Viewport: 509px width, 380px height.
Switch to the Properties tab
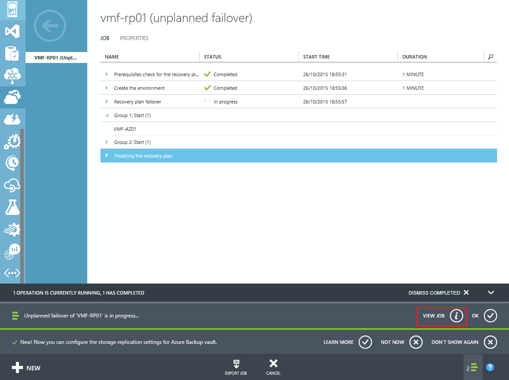pos(134,38)
